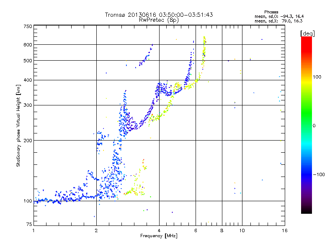Image resolution: width=335 pixels, height=251 pixels.
Task: Click the y-axis tick label '200'
Action: (x=28, y=141)
